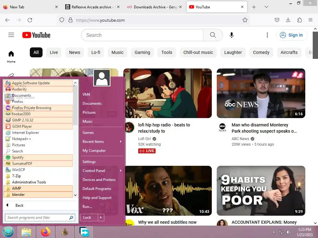Show hidden tray icons arrow
The image size is (318, 238).
[274, 232]
